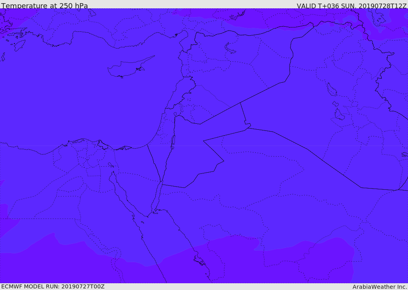This screenshot has width=408, height=290.
Task: Click the 'Temperature at 250 hPa' title text
Action: tap(45, 6)
